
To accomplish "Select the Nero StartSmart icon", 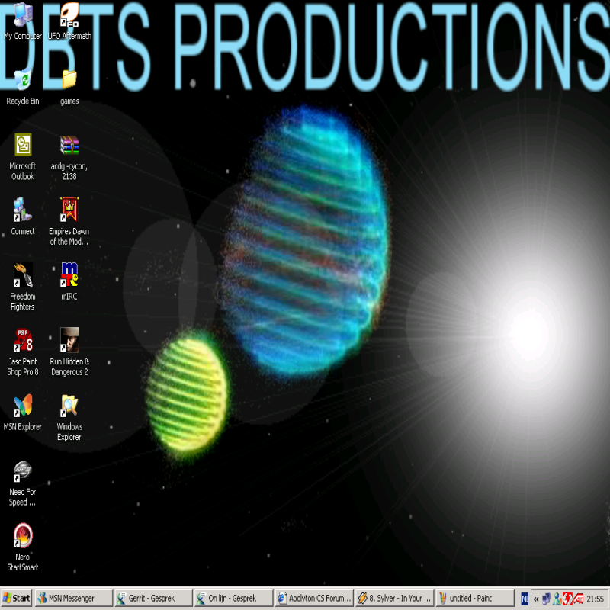I will [23, 535].
